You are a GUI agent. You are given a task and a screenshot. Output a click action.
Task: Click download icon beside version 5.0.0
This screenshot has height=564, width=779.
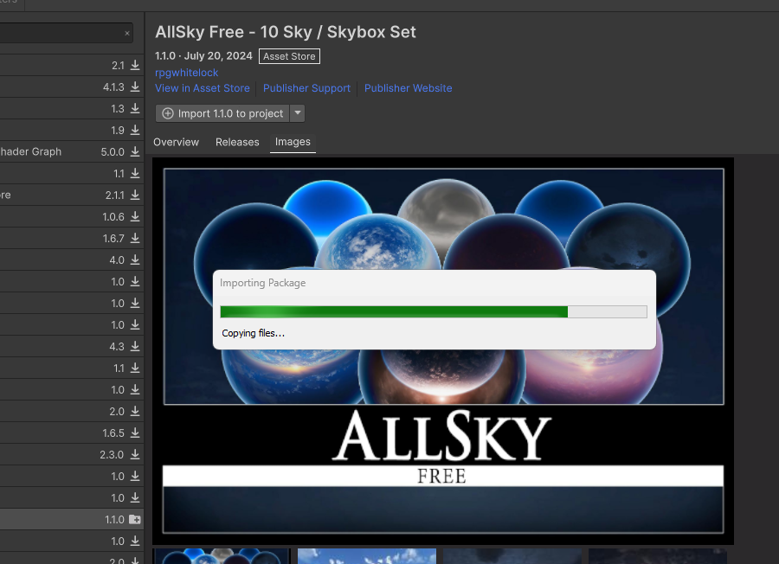pyautogui.click(x=135, y=152)
